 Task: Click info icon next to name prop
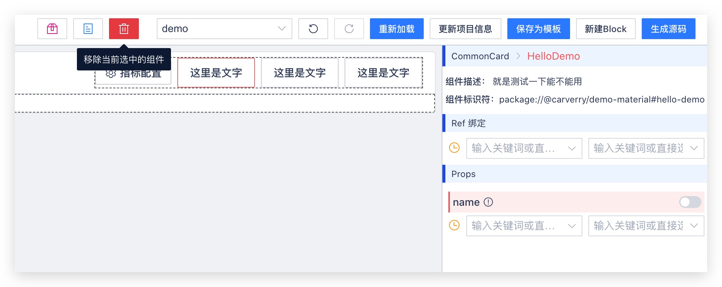click(x=488, y=202)
